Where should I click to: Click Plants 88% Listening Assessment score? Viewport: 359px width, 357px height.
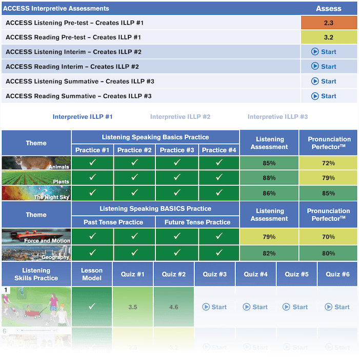tap(269, 177)
